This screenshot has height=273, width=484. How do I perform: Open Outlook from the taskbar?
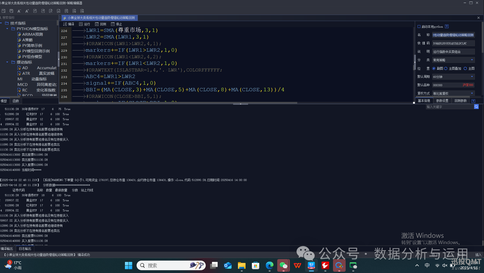pyautogui.click(x=228, y=265)
